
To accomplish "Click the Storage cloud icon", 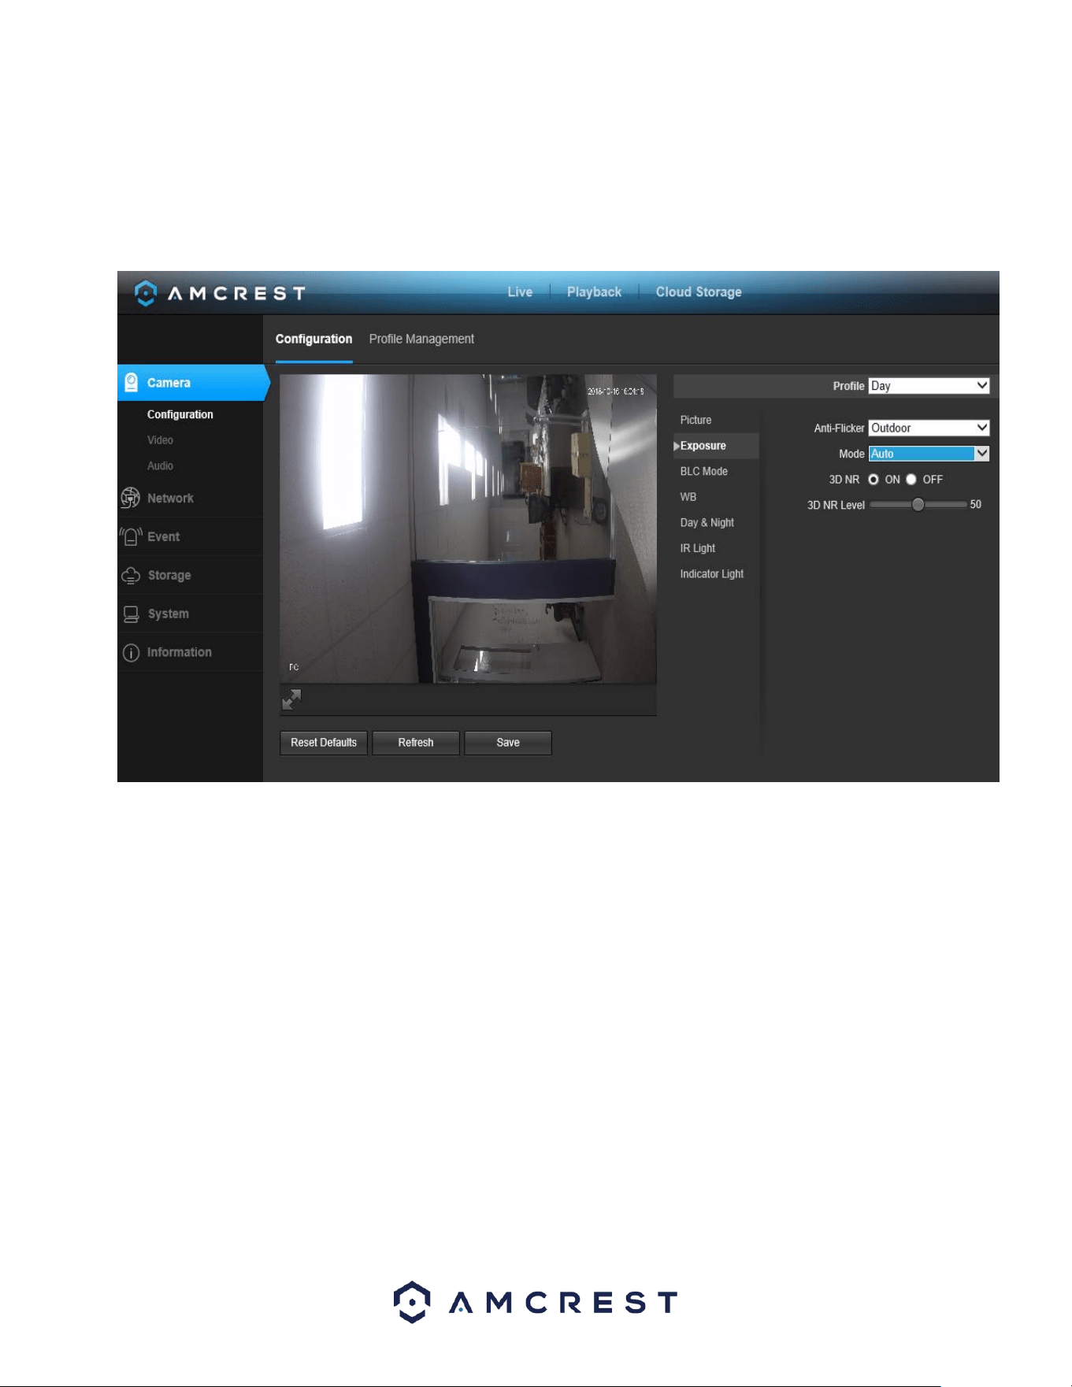I will (131, 575).
